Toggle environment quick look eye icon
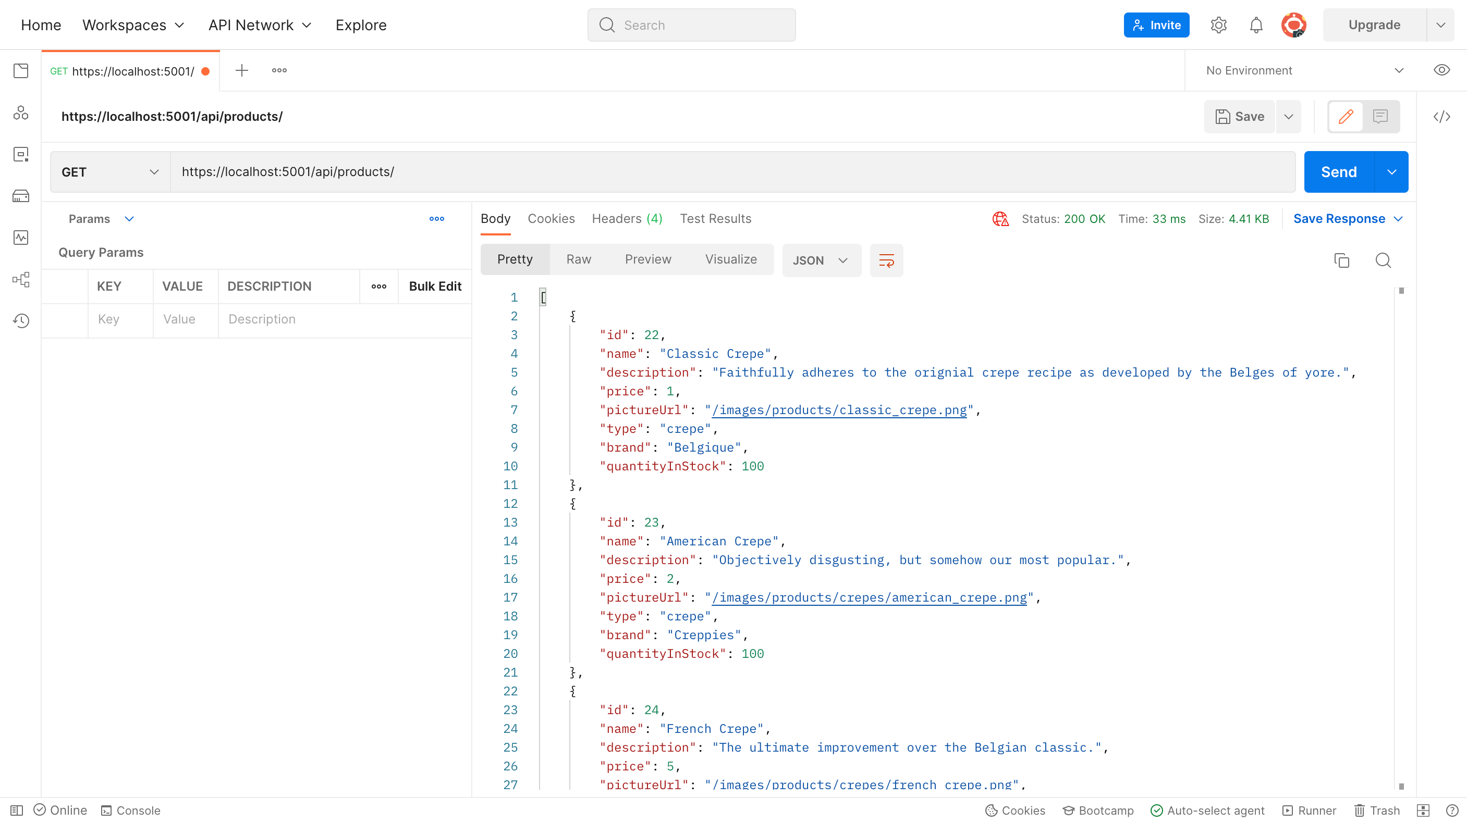 point(1441,70)
